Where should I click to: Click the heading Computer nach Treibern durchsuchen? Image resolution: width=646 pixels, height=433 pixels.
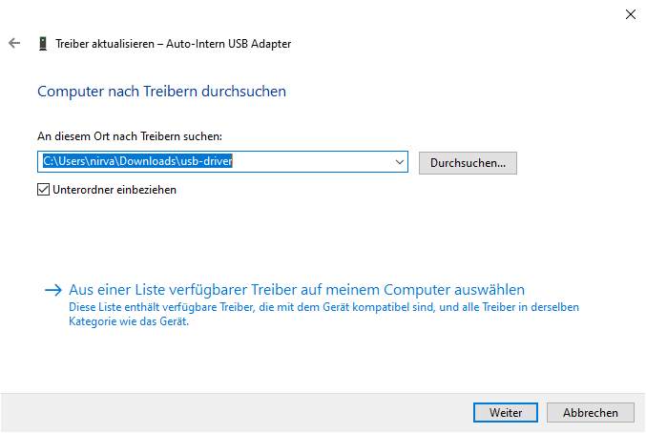(x=161, y=92)
